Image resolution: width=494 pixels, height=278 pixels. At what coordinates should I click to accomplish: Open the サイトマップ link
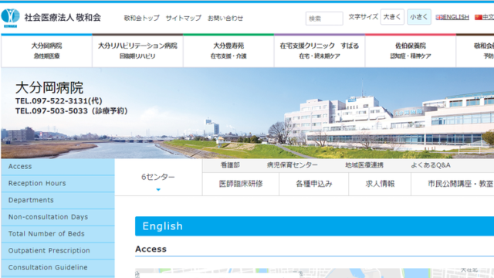pos(184,18)
